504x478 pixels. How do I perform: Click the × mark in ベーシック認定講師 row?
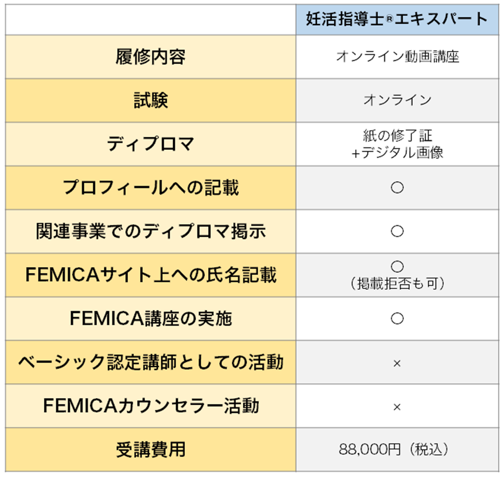point(397,364)
